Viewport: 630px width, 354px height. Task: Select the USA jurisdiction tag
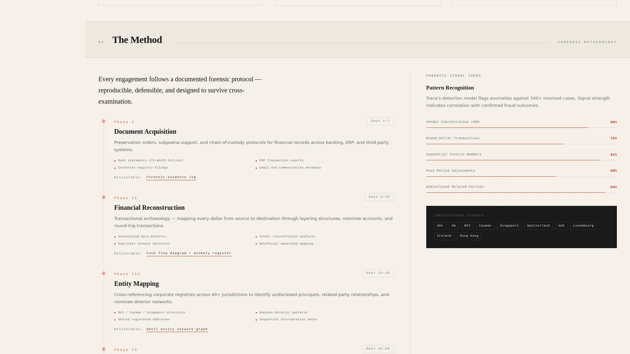click(x=440, y=226)
